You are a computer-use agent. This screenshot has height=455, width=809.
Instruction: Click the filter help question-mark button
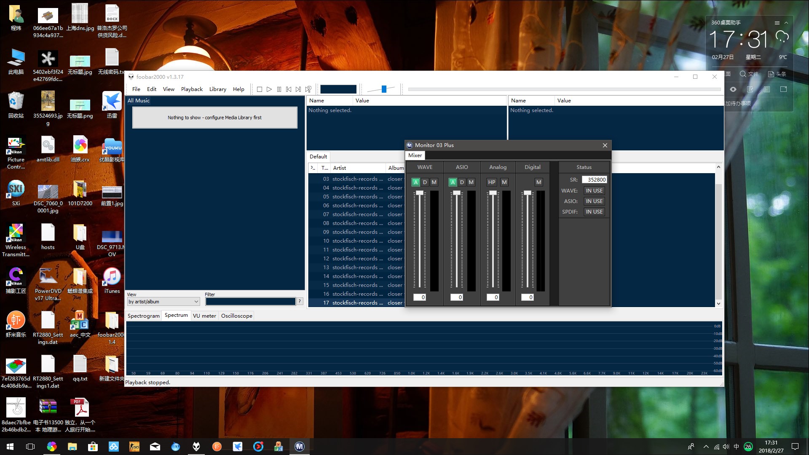pos(300,301)
